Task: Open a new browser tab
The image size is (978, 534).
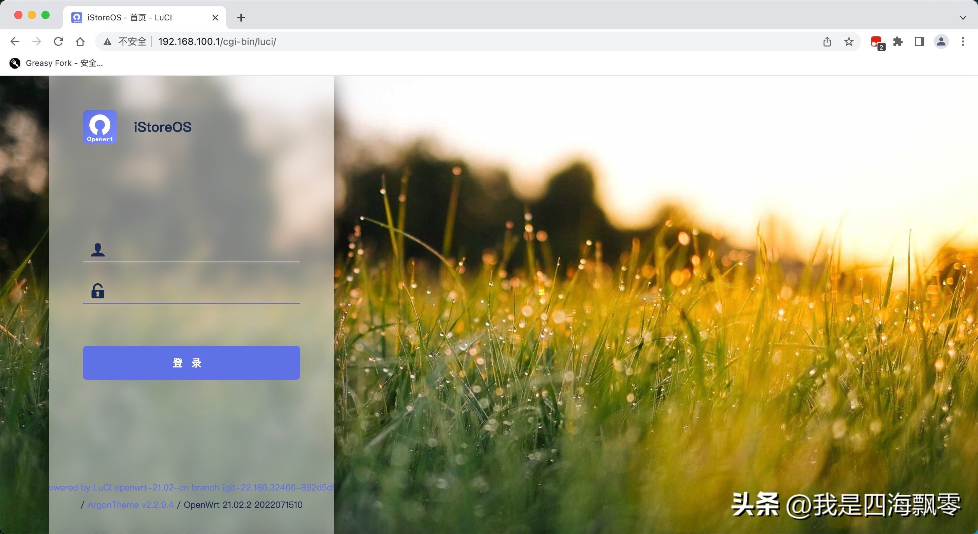Action: click(241, 17)
